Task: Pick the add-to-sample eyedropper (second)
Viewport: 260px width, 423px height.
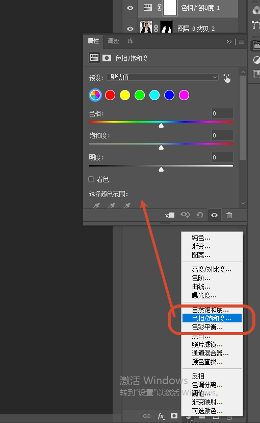Action: click(112, 206)
